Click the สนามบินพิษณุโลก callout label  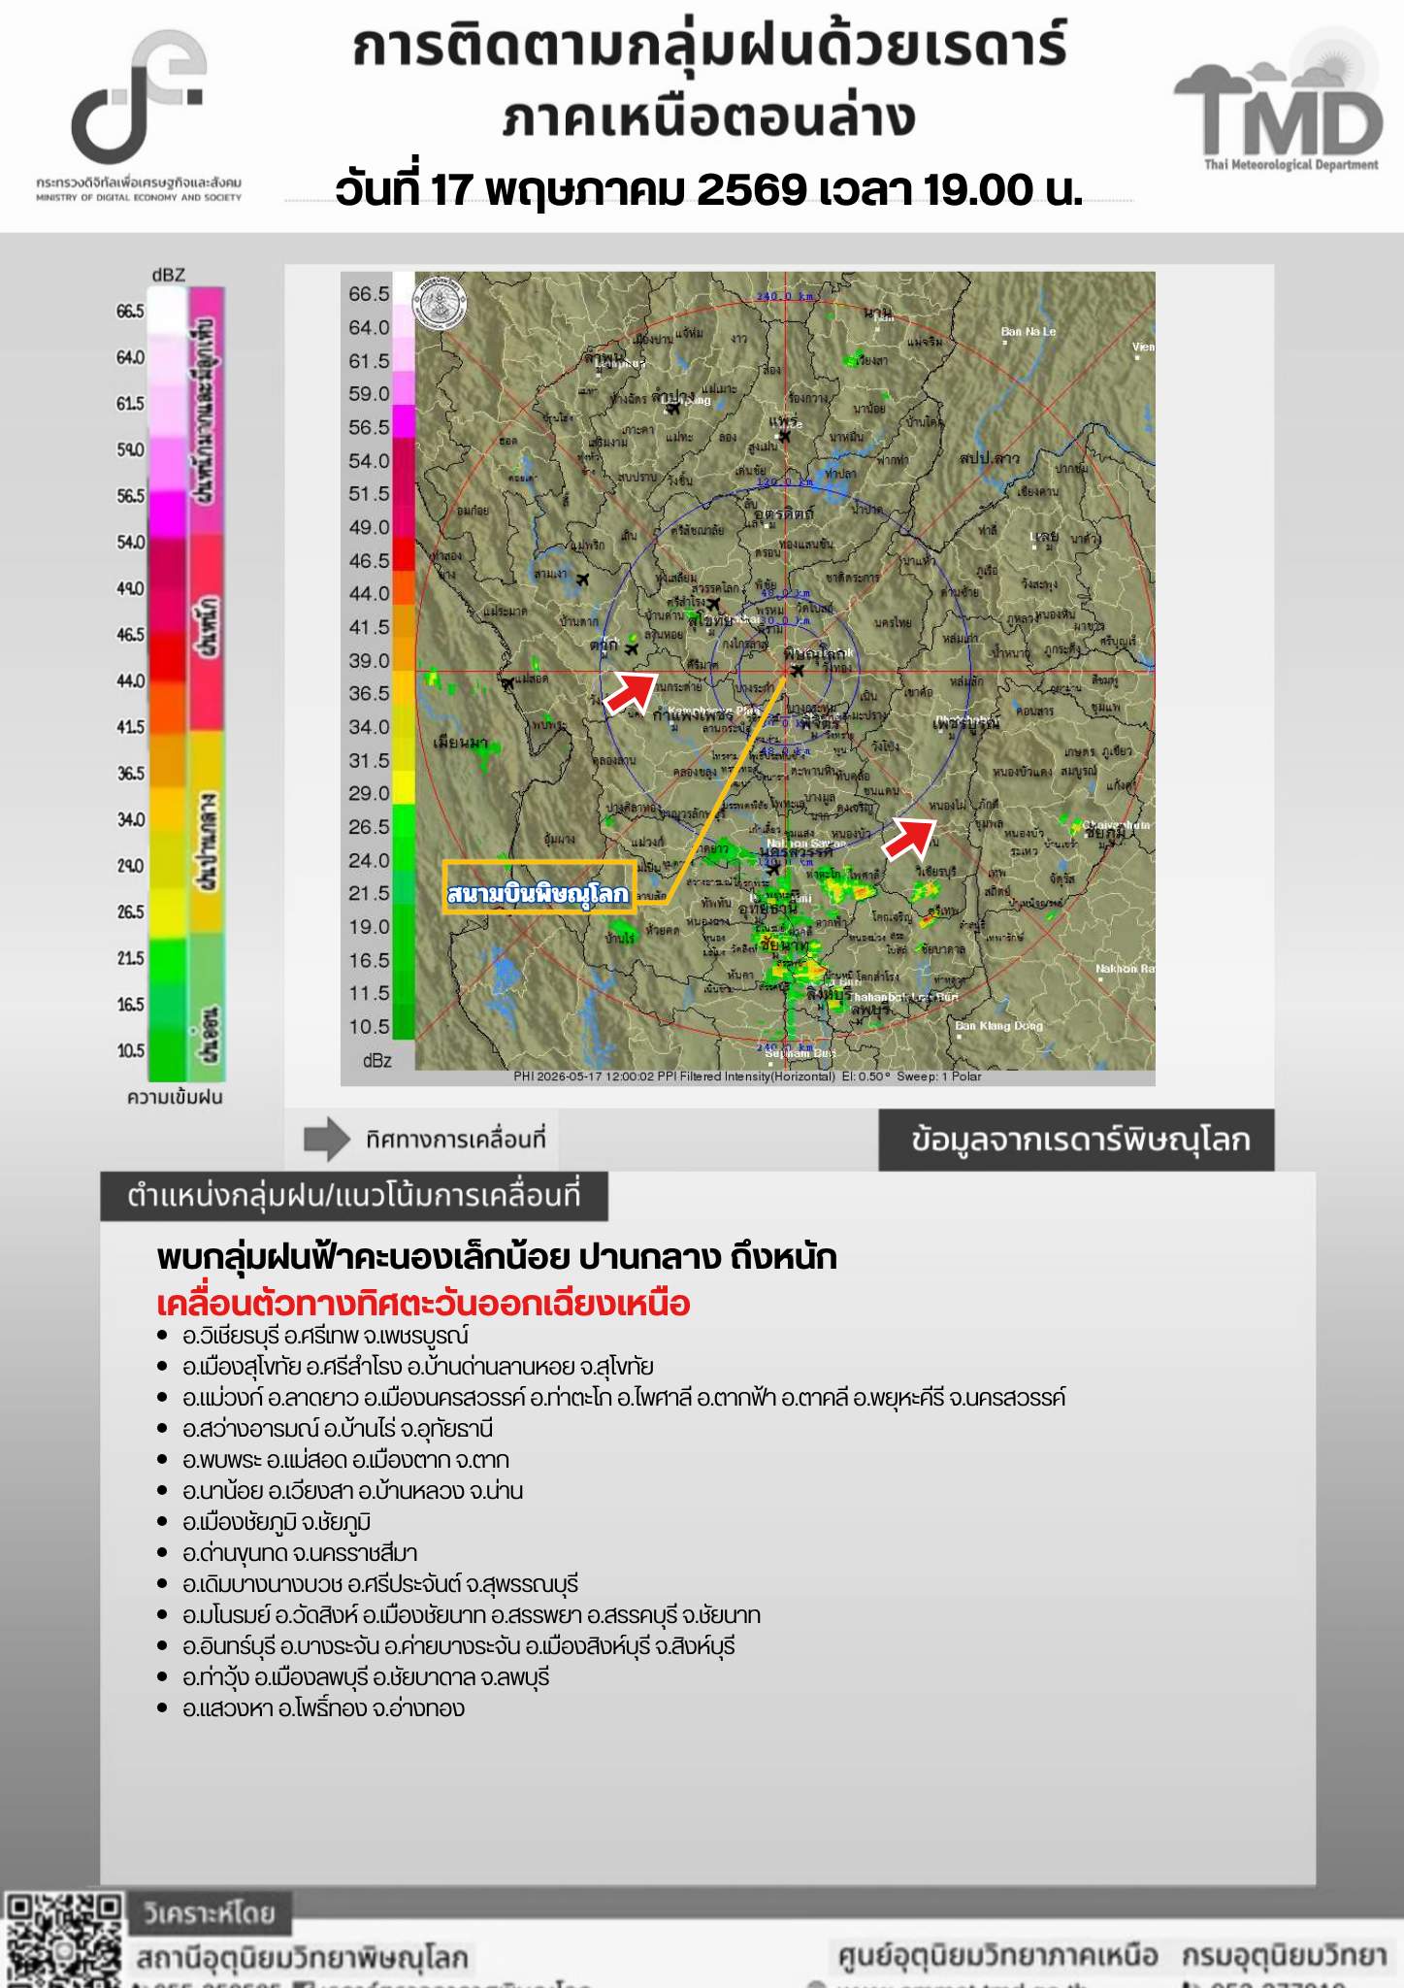pos(539,887)
